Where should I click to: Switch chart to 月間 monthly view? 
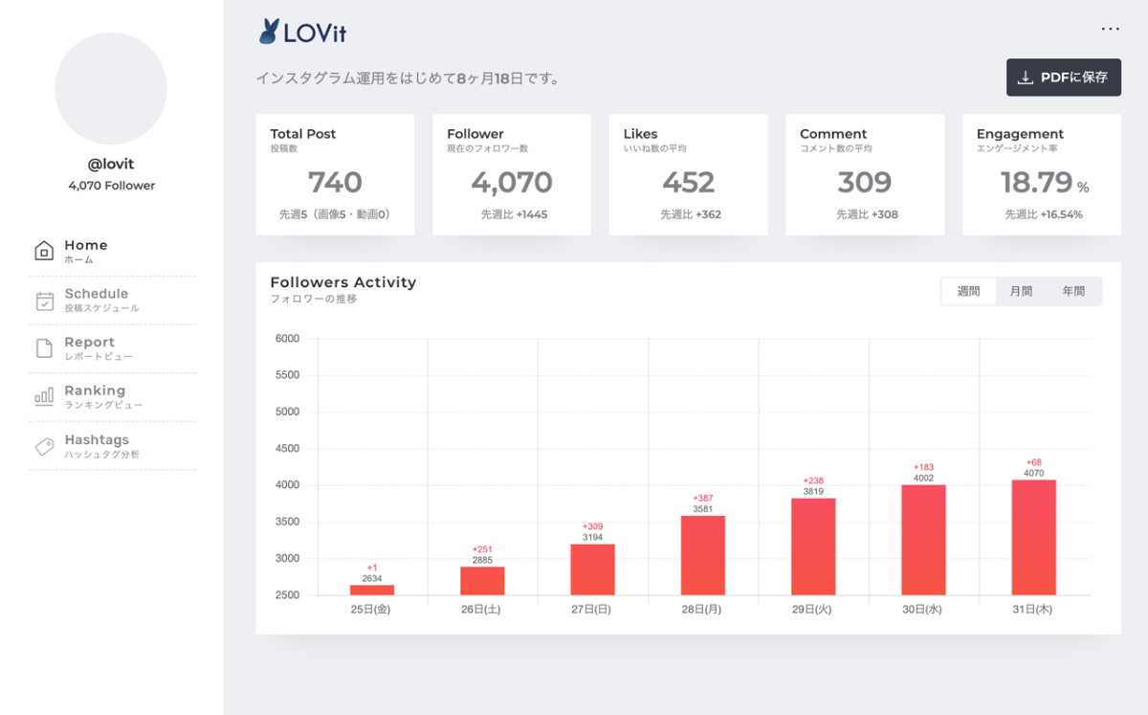click(1021, 291)
